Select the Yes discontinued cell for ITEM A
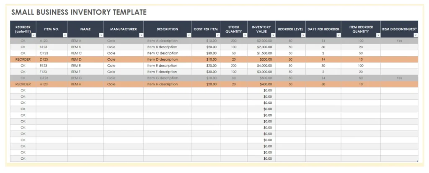Screen dimensions: 429x173 click(399, 41)
